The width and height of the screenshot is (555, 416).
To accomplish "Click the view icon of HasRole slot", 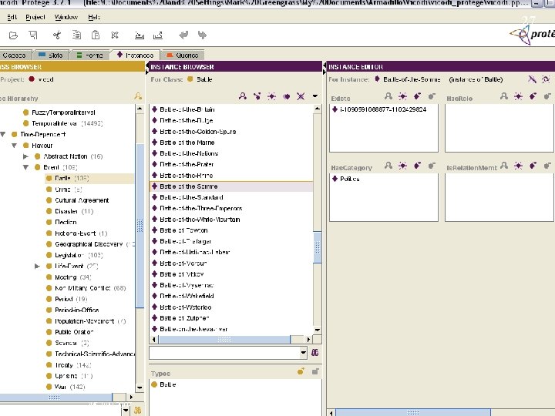I will 504,96.
